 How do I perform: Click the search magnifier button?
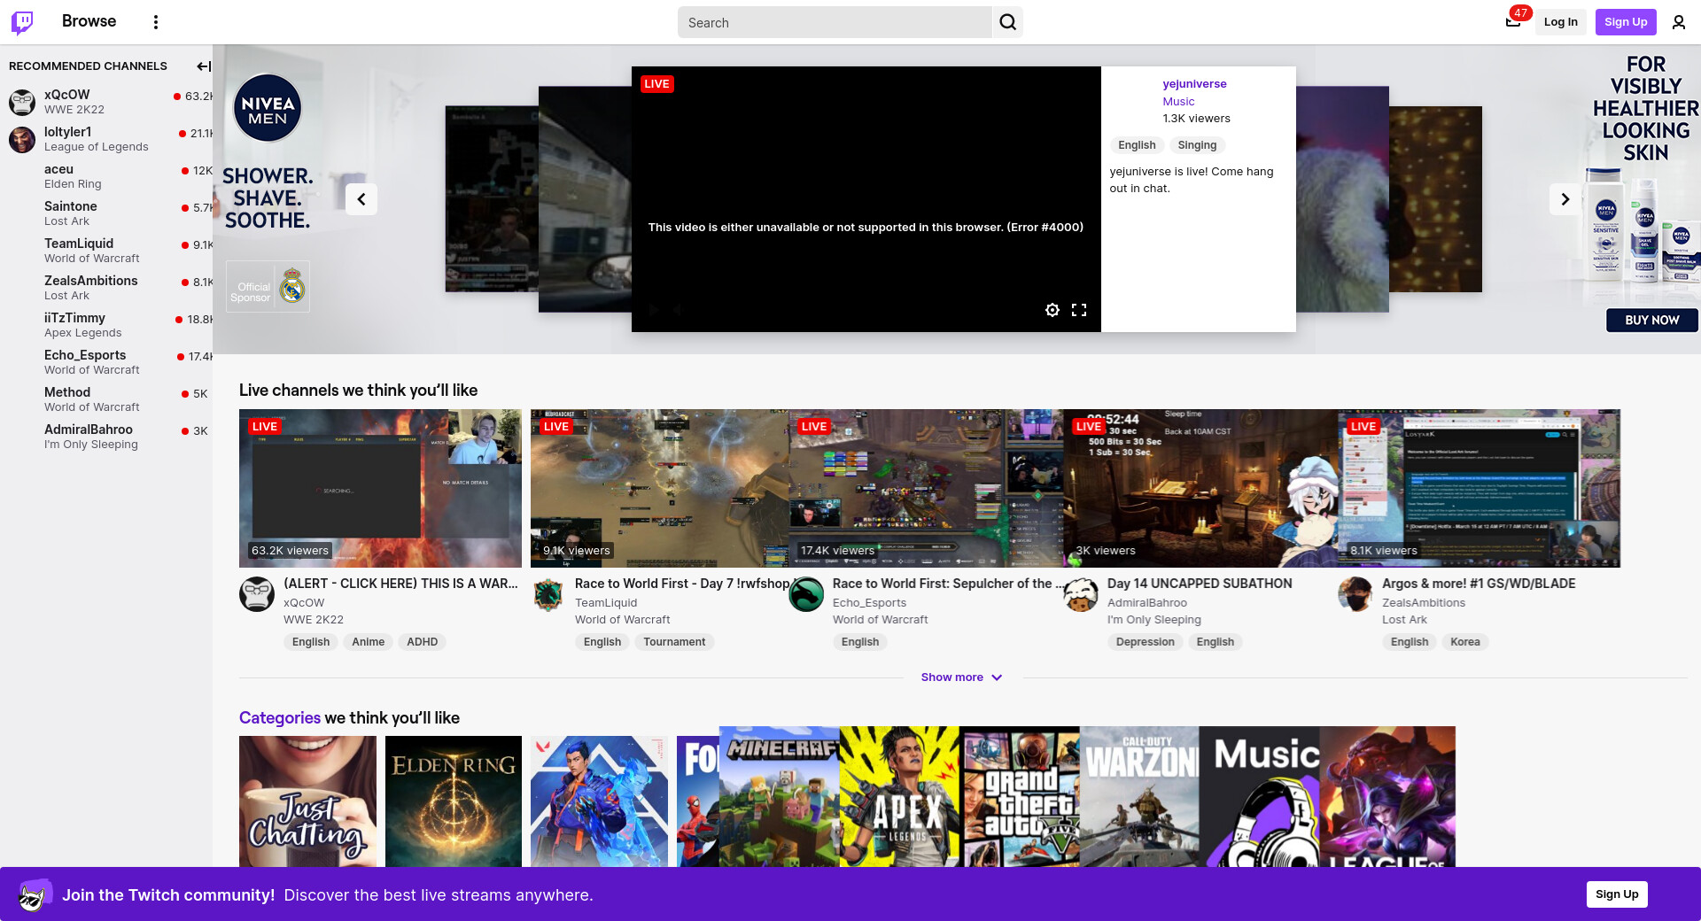click(x=1007, y=22)
